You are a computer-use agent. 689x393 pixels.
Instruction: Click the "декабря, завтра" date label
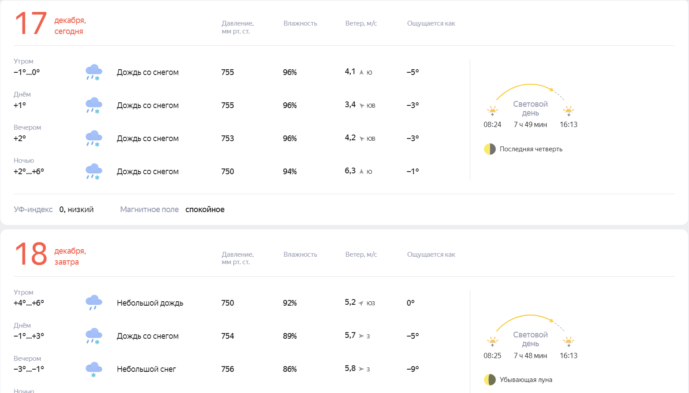point(70,256)
